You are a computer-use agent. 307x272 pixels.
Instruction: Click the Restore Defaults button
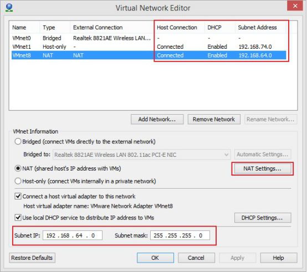pos(32,258)
